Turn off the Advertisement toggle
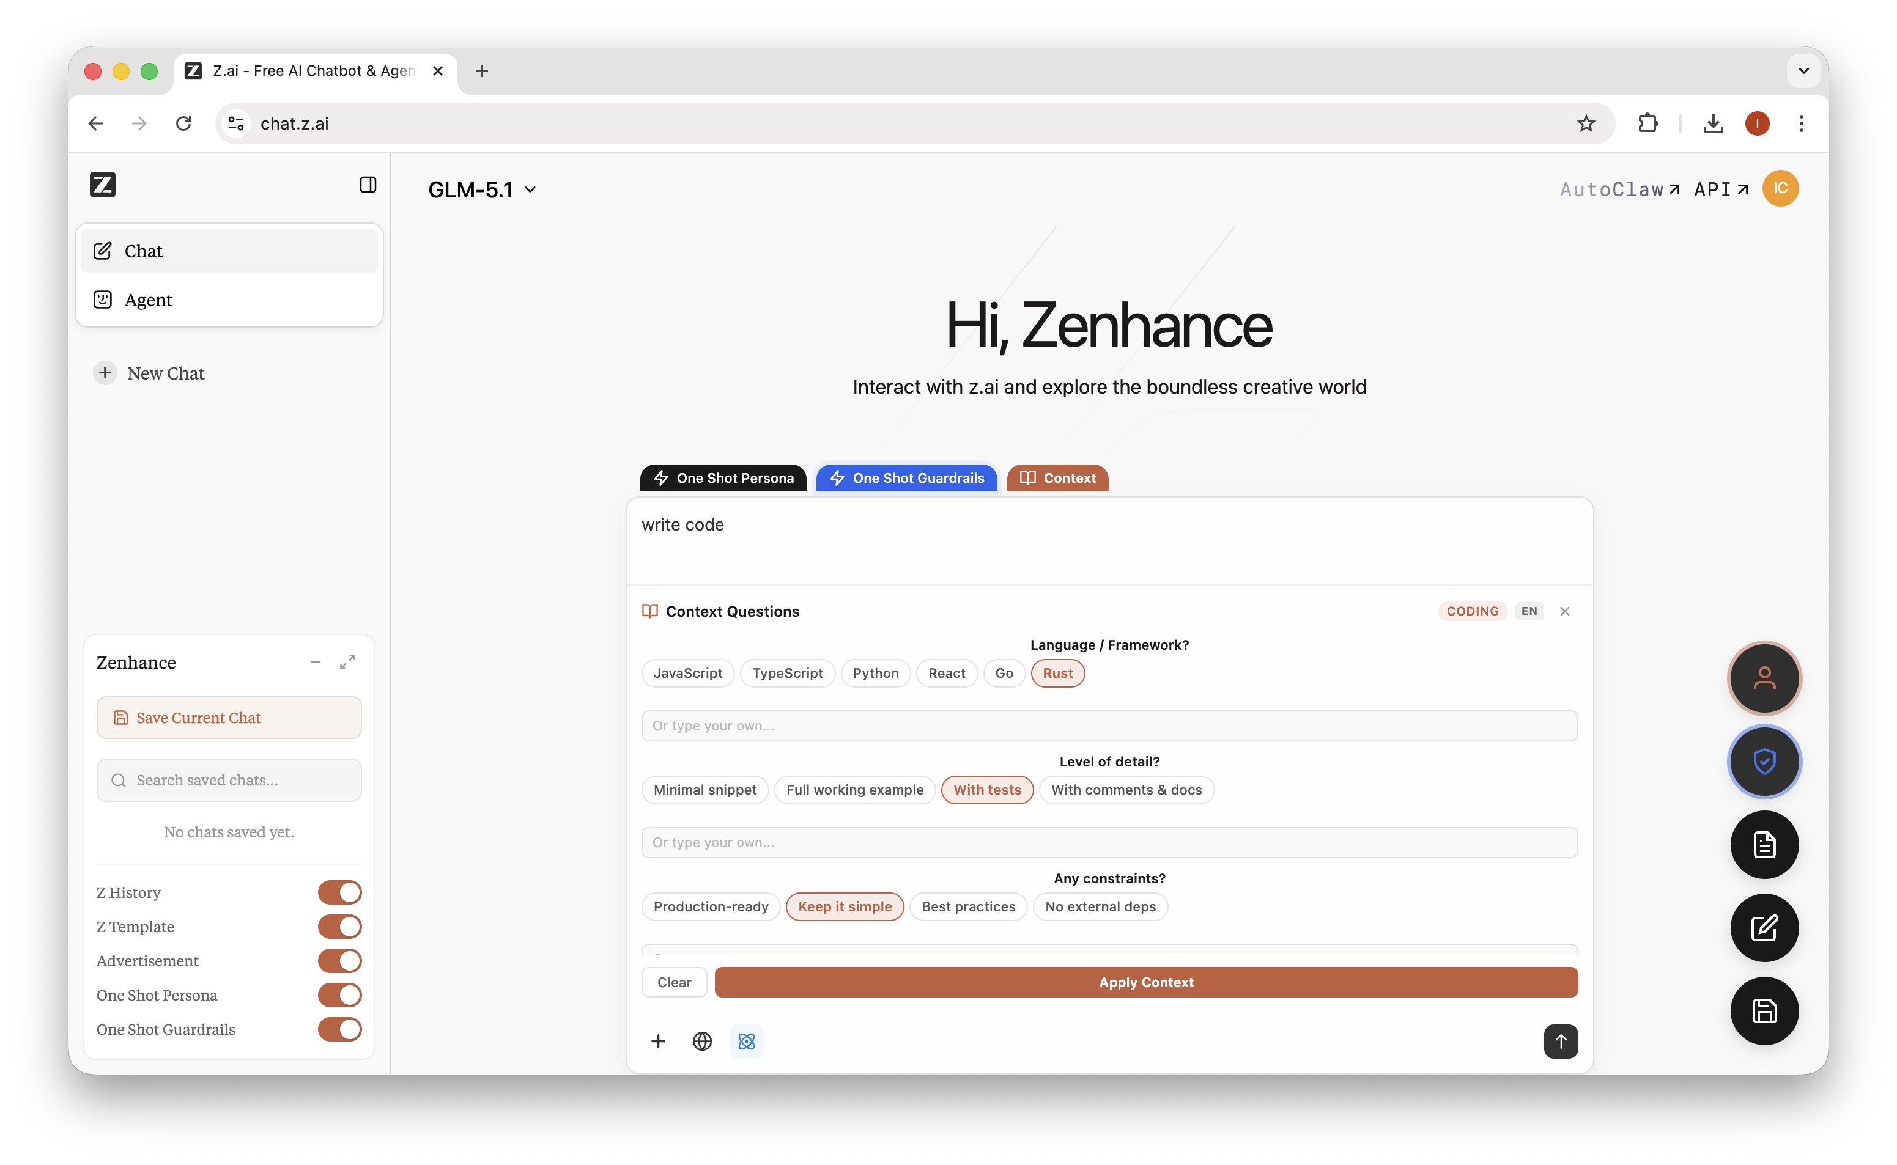Viewport: 1897px width, 1165px height. [340, 961]
